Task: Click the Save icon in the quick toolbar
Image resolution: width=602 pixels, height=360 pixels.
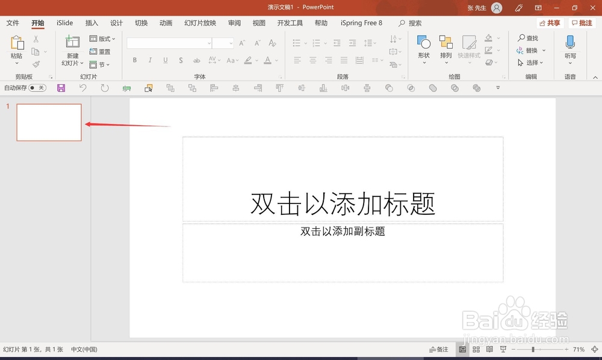Action: (x=61, y=88)
